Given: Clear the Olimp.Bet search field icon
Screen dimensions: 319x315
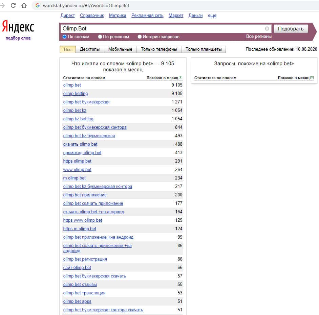Looking at the screenshot, I should coord(267,29).
